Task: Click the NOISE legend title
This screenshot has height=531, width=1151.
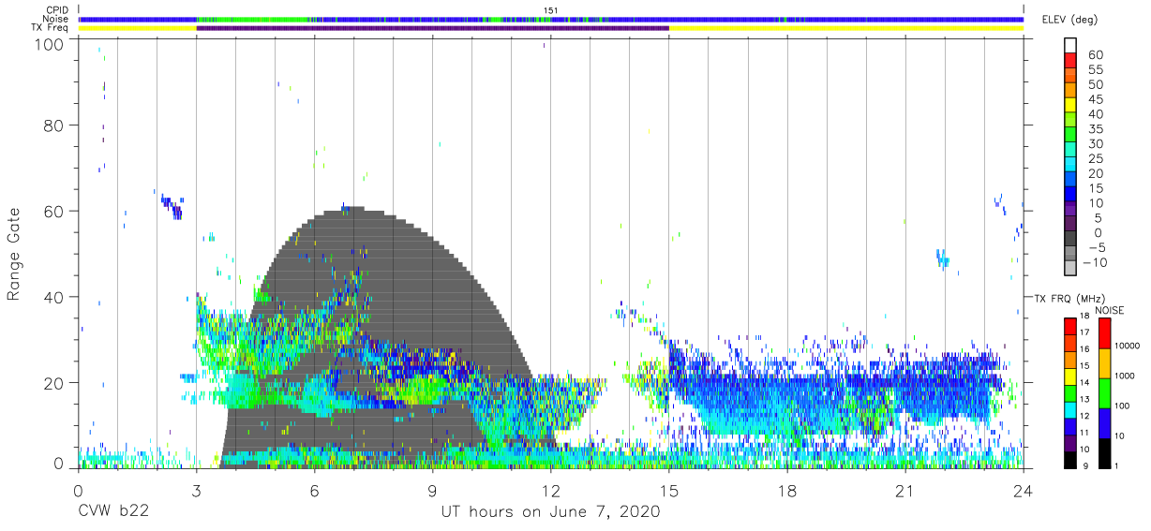Action: pos(1110,310)
